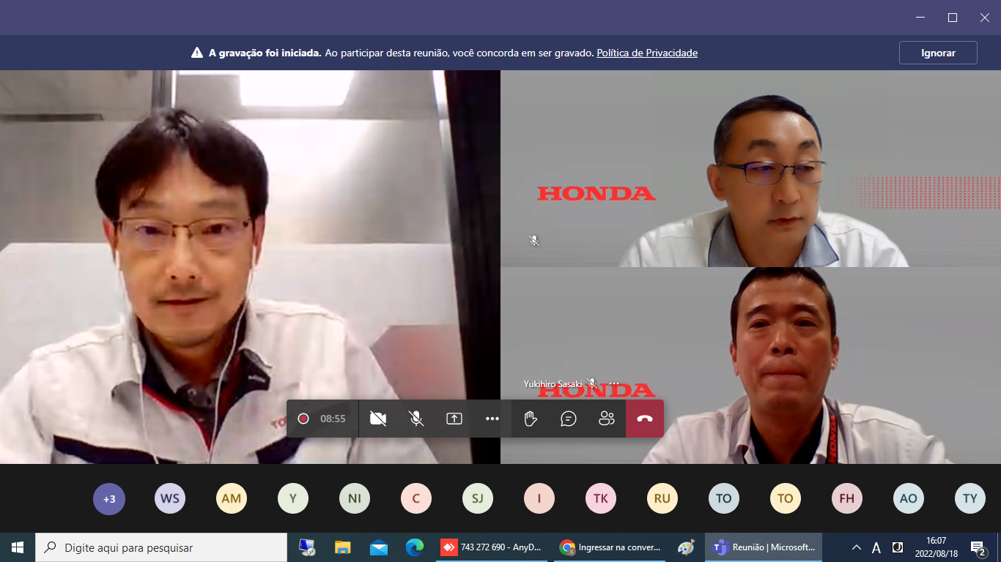
Task: Expand the +3 overflow participants bubble
Action: [x=108, y=499]
